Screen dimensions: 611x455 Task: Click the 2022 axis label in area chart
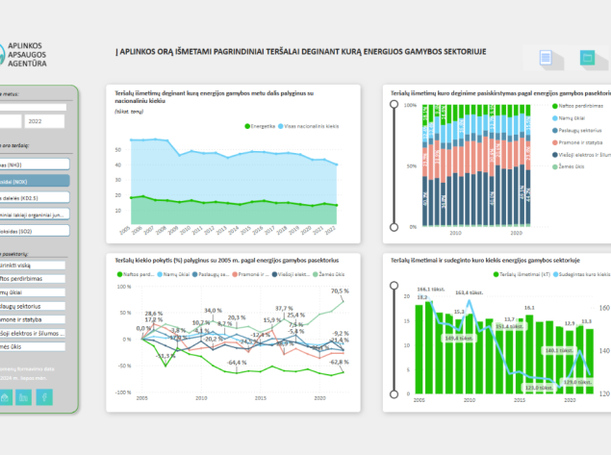(330, 230)
